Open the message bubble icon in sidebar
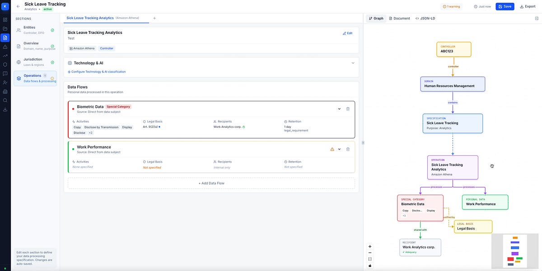The width and height of the screenshot is (542, 271). (x=5, y=74)
